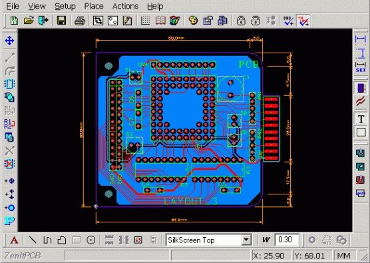Image resolution: width=370 pixels, height=263 pixels.
Task: Click the bottom icon in right toolbar
Action: (361, 193)
